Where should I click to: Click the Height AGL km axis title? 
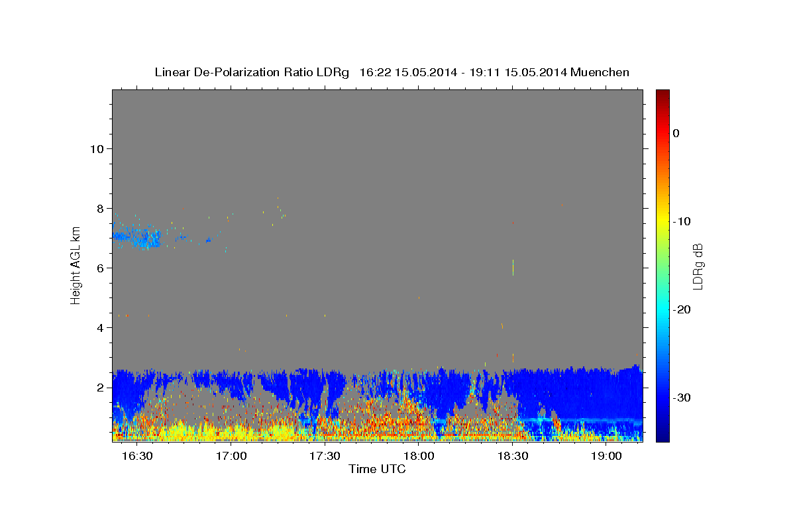tap(76, 265)
